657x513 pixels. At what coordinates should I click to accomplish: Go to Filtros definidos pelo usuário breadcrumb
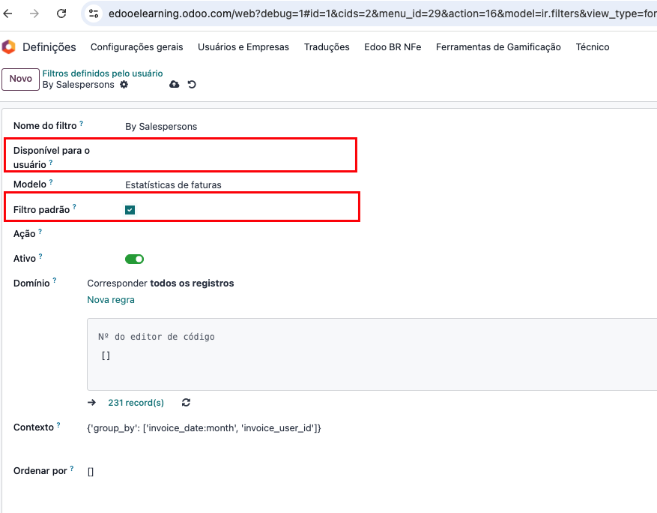coord(103,73)
